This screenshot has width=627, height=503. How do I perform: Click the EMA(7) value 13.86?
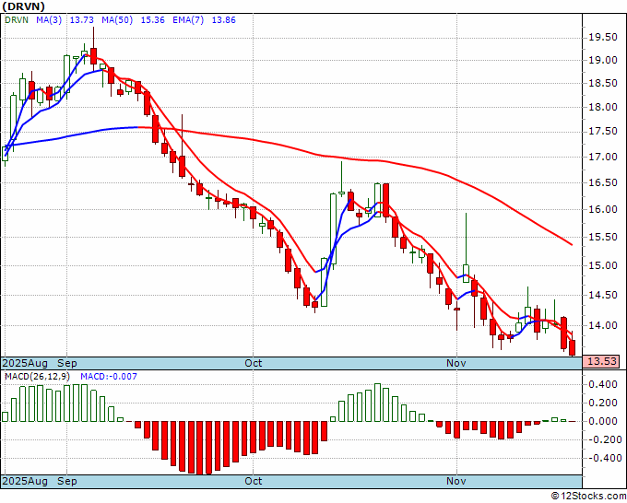pos(223,20)
